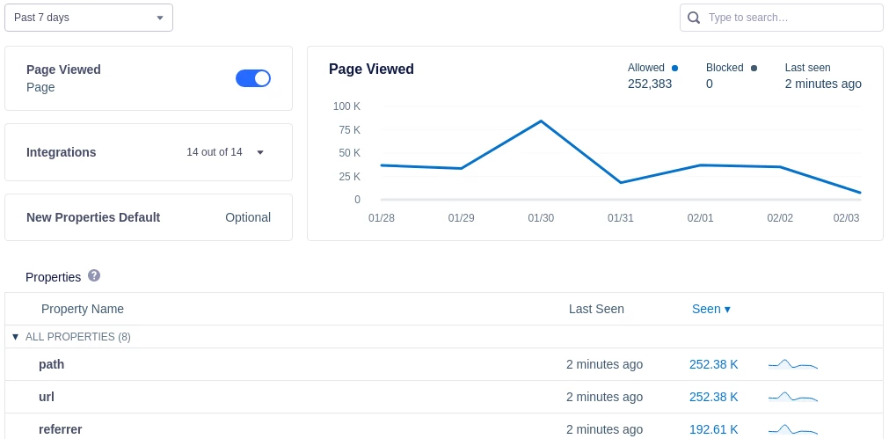Click the Optional new properties default value
The width and height of the screenshot is (889, 439).
[248, 218]
